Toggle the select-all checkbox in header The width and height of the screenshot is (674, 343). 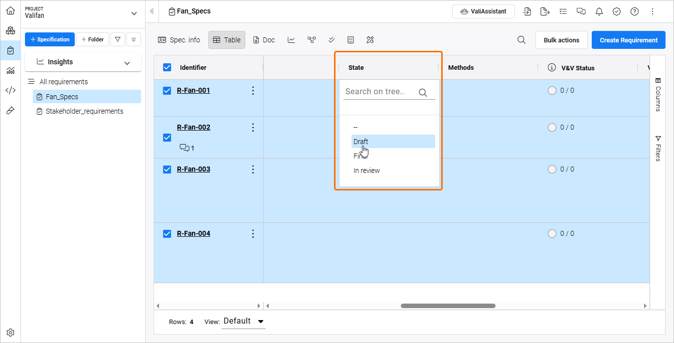[168, 67]
